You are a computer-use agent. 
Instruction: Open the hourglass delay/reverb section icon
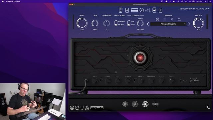click(160, 10)
